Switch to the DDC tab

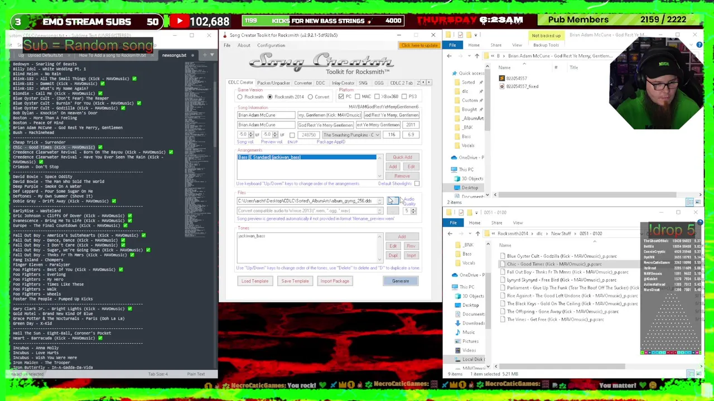320,83
